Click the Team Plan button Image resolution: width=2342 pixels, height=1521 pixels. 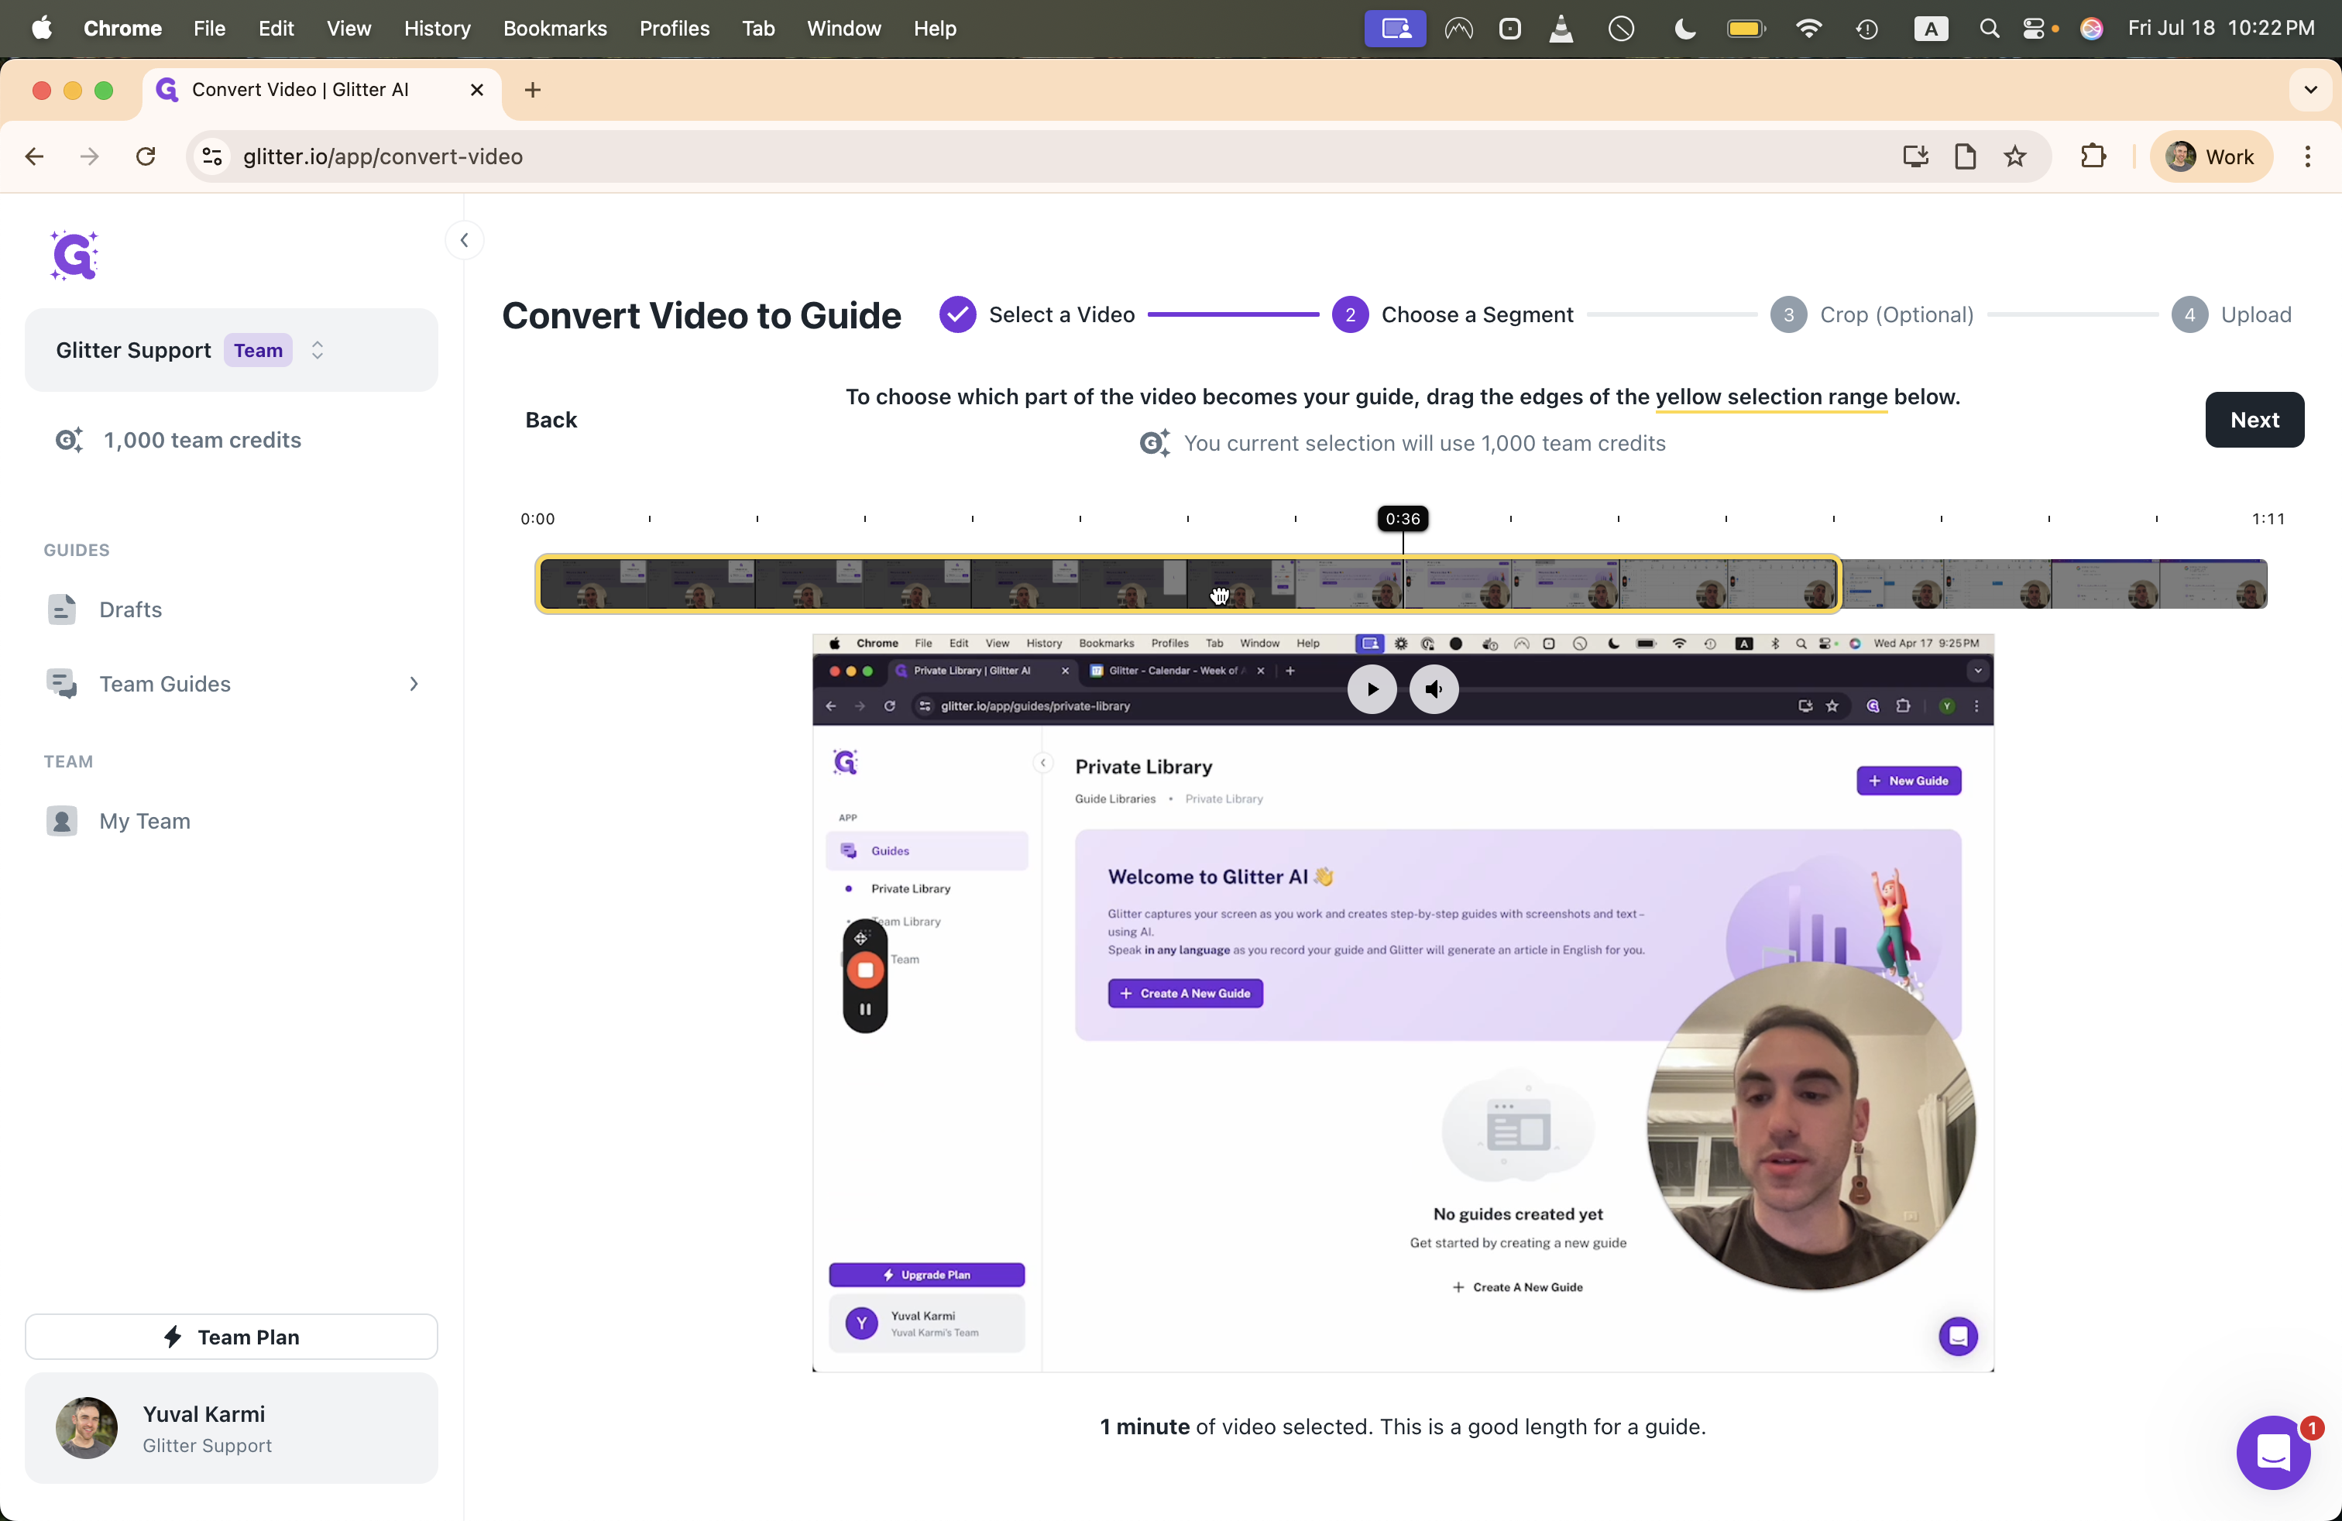coord(232,1337)
